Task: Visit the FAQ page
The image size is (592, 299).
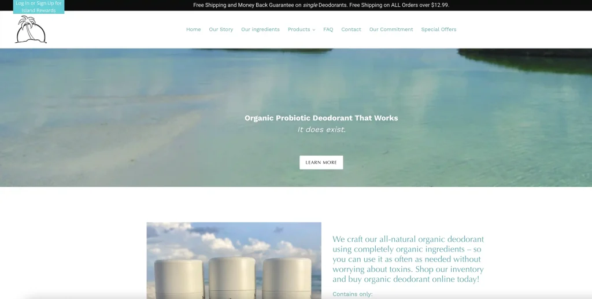Action: 328,29
